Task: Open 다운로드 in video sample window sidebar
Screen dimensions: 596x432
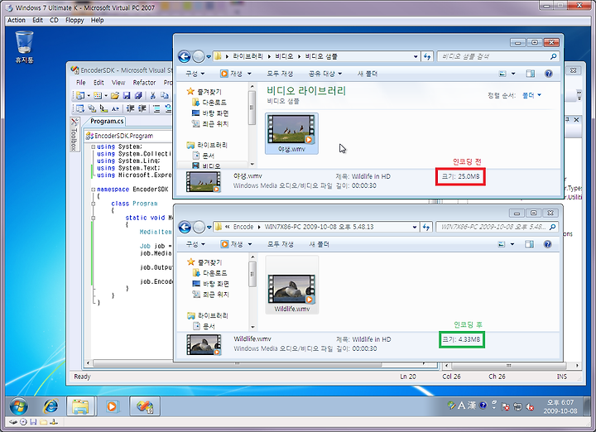Action: coord(209,103)
